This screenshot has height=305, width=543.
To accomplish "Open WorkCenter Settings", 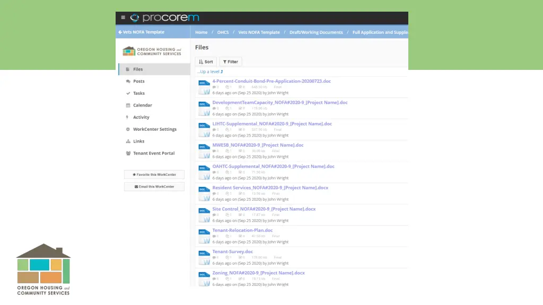I will [x=154, y=129].
